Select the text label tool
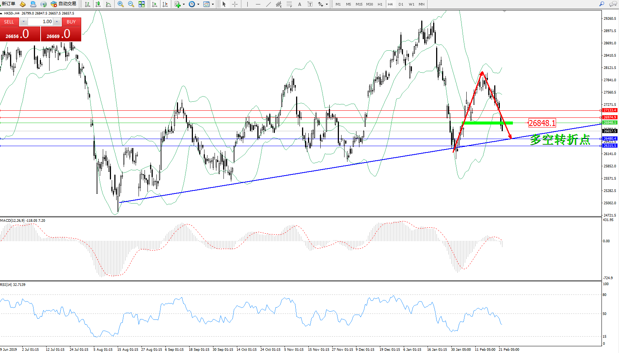 tap(299, 4)
